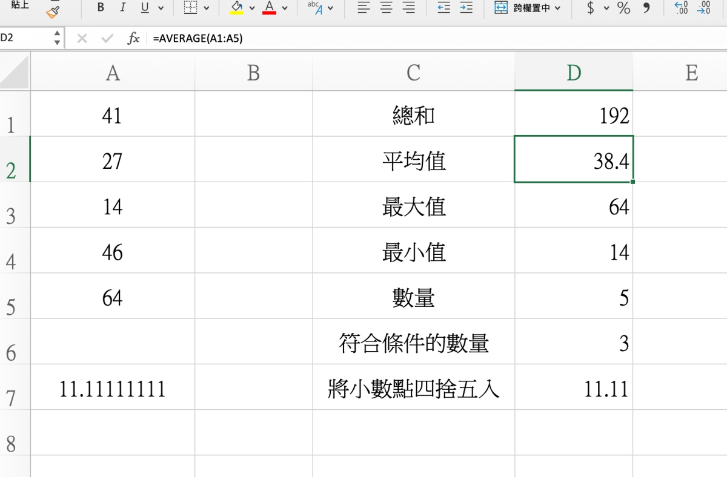Toggle italic formatting
Viewport: 727px width, 477px height.
click(x=123, y=8)
